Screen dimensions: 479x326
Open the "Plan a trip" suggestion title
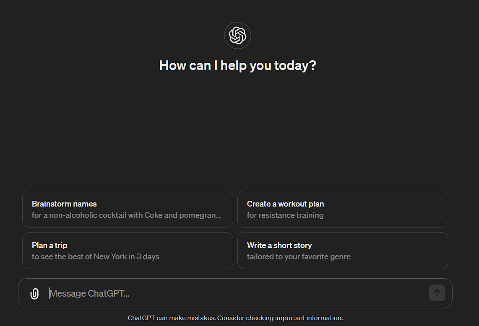(x=49, y=246)
